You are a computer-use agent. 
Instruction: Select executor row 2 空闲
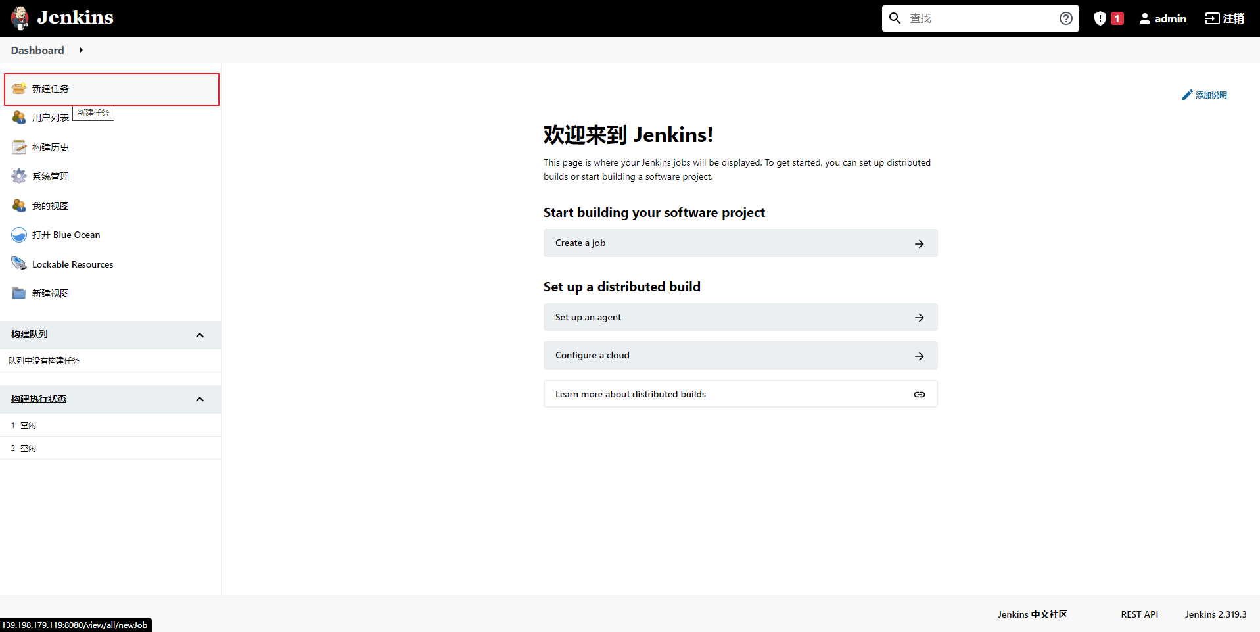[x=110, y=449]
